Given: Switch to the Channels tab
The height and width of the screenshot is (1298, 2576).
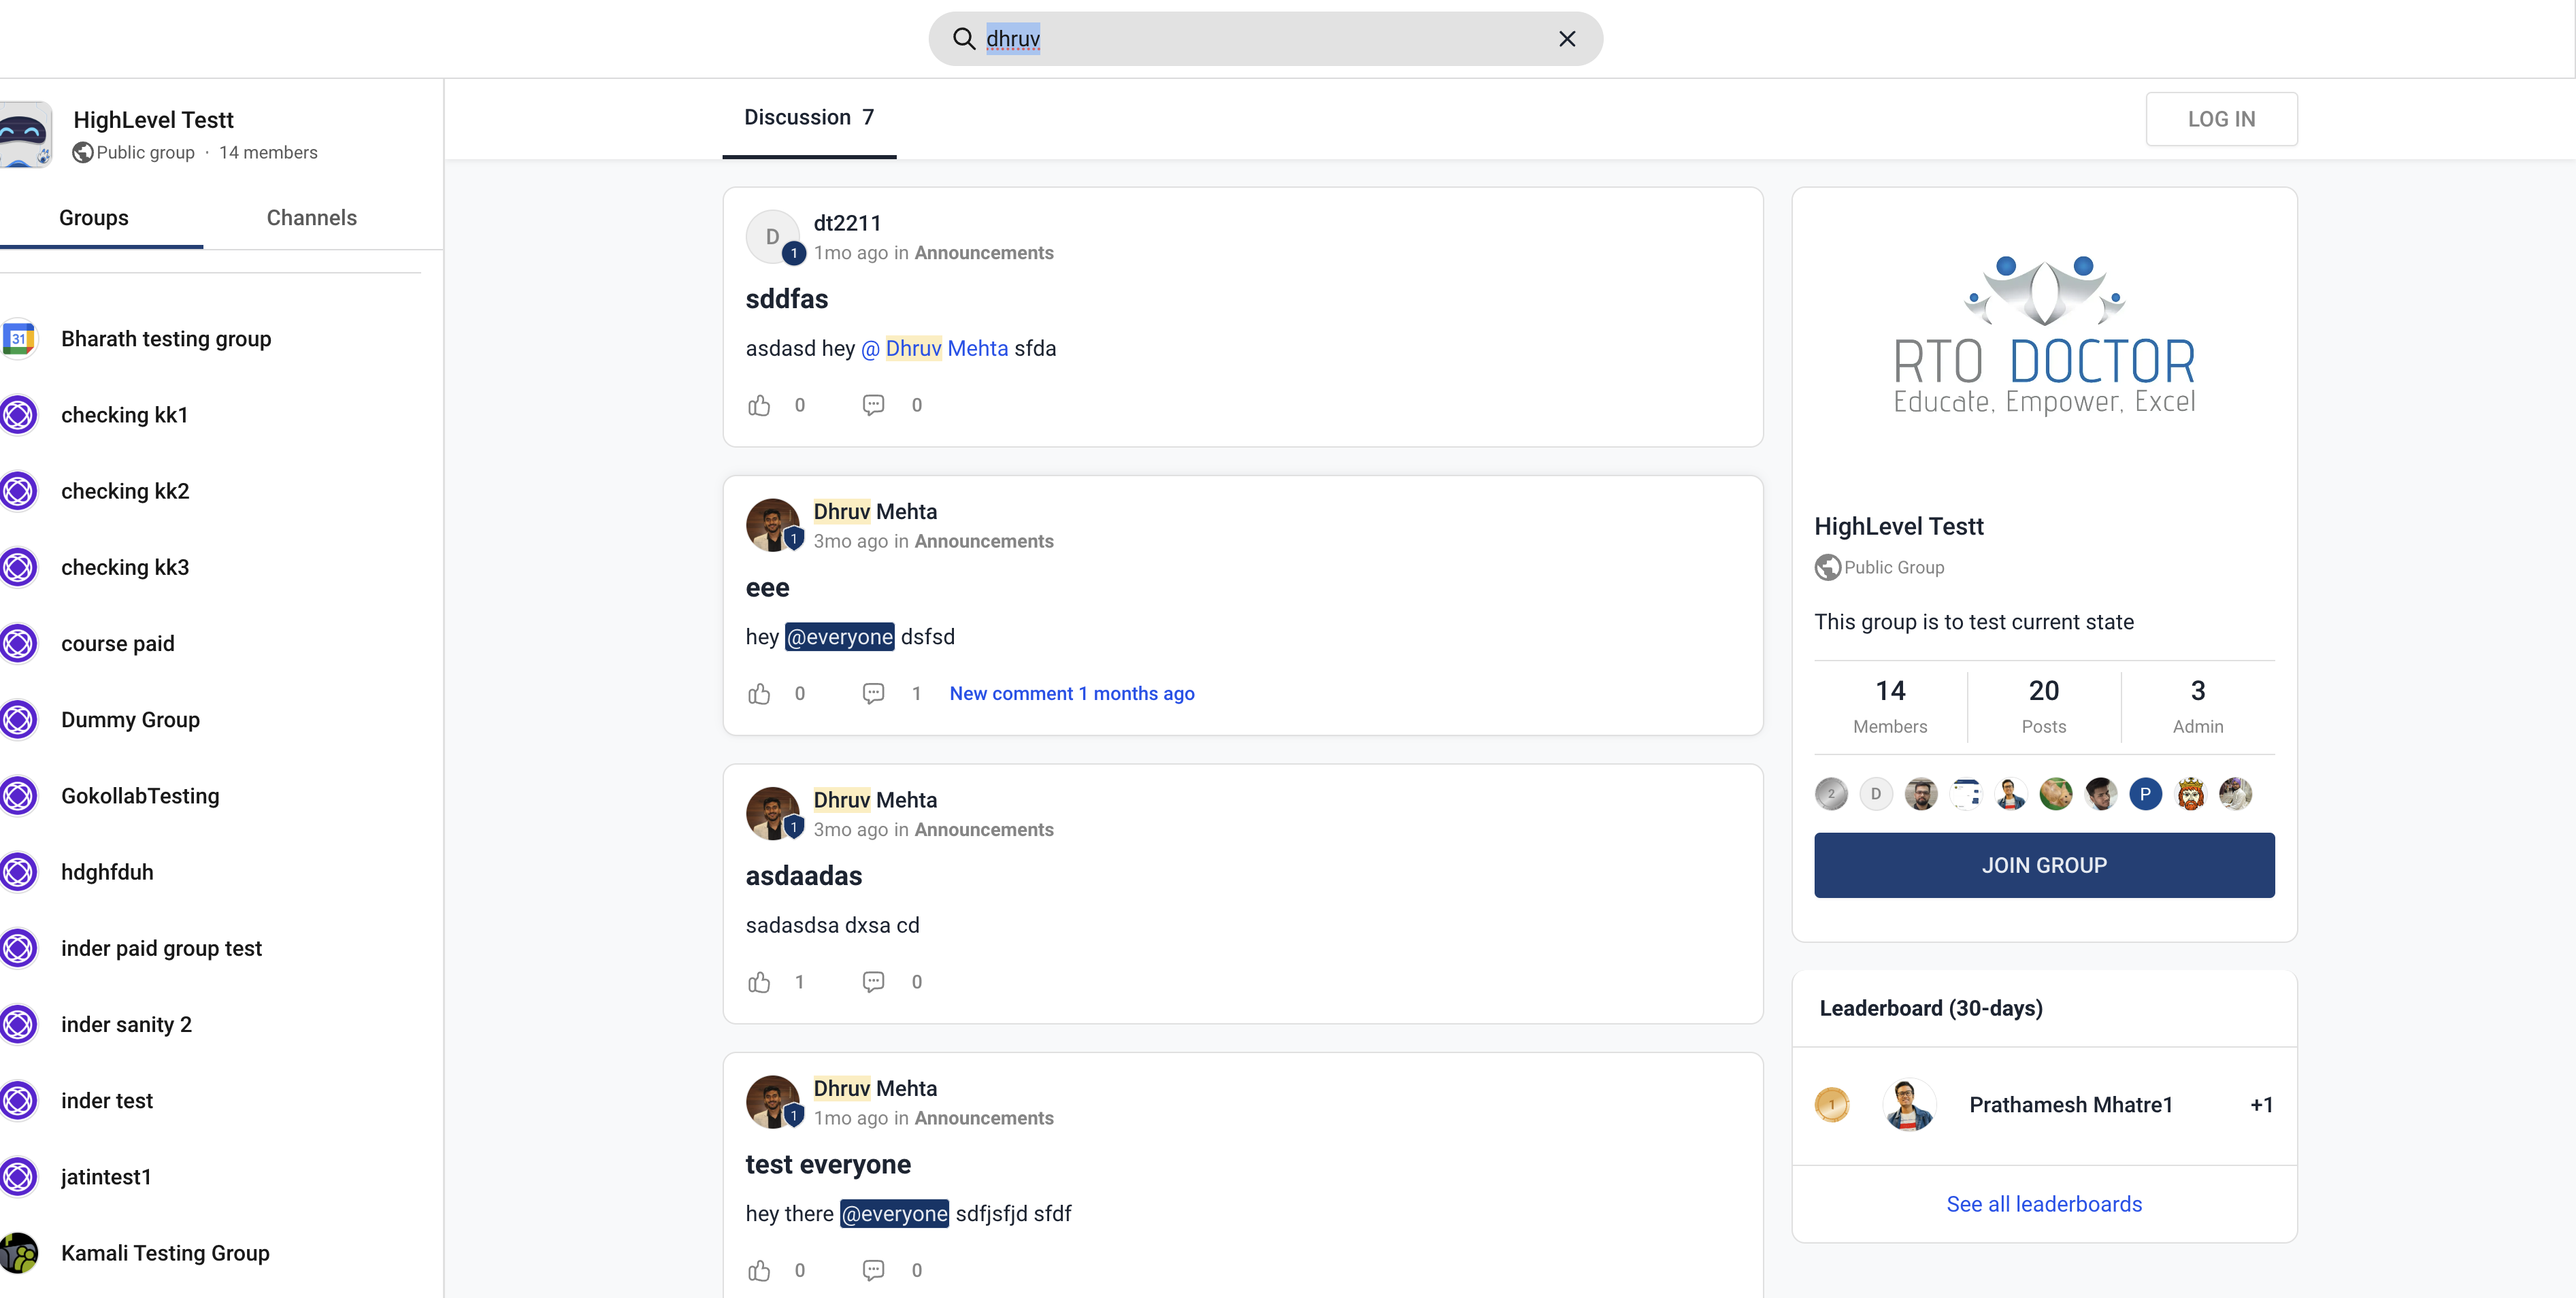Looking at the screenshot, I should [311, 218].
